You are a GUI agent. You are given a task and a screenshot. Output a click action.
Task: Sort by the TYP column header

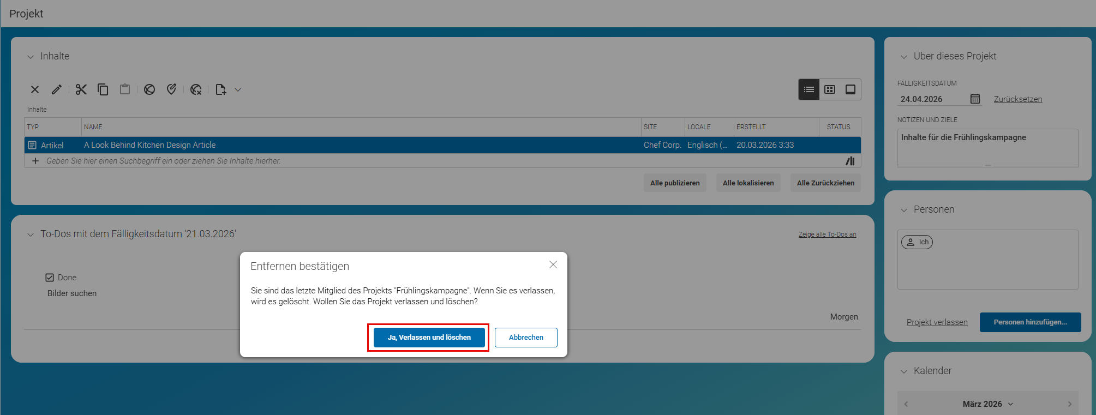(53, 127)
